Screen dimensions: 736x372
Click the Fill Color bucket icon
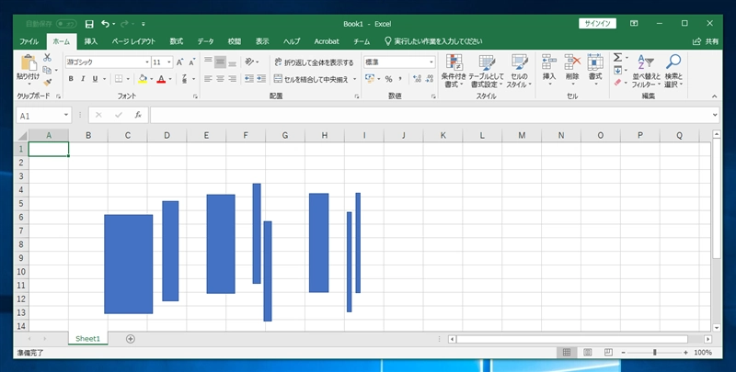(x=143, y=79)
